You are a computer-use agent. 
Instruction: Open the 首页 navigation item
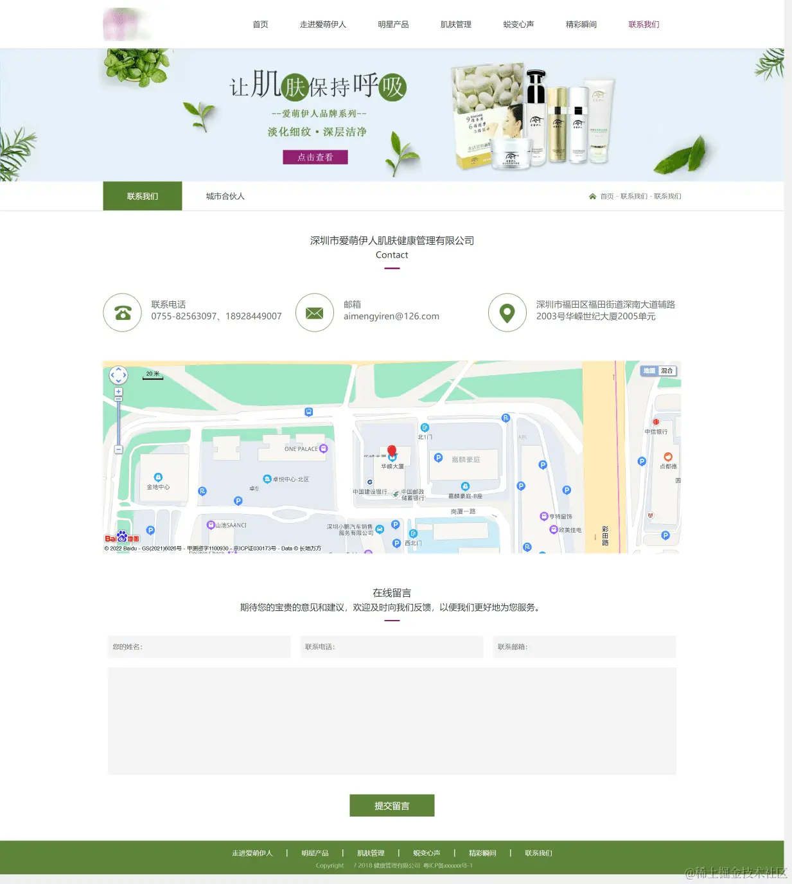tap(260, 24)
